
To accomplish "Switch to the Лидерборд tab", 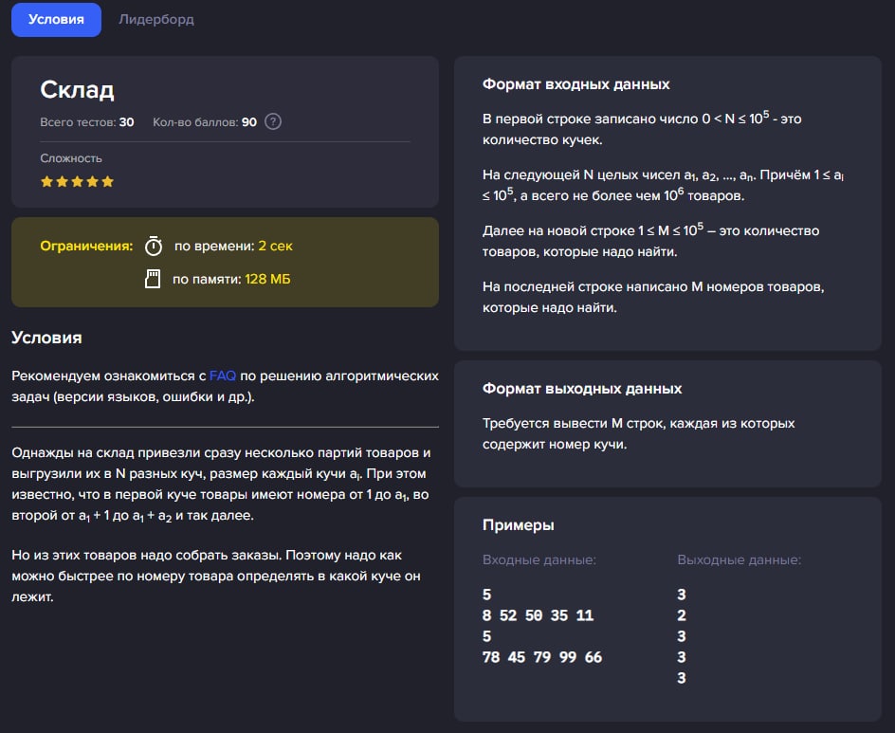I will [156, 19].
